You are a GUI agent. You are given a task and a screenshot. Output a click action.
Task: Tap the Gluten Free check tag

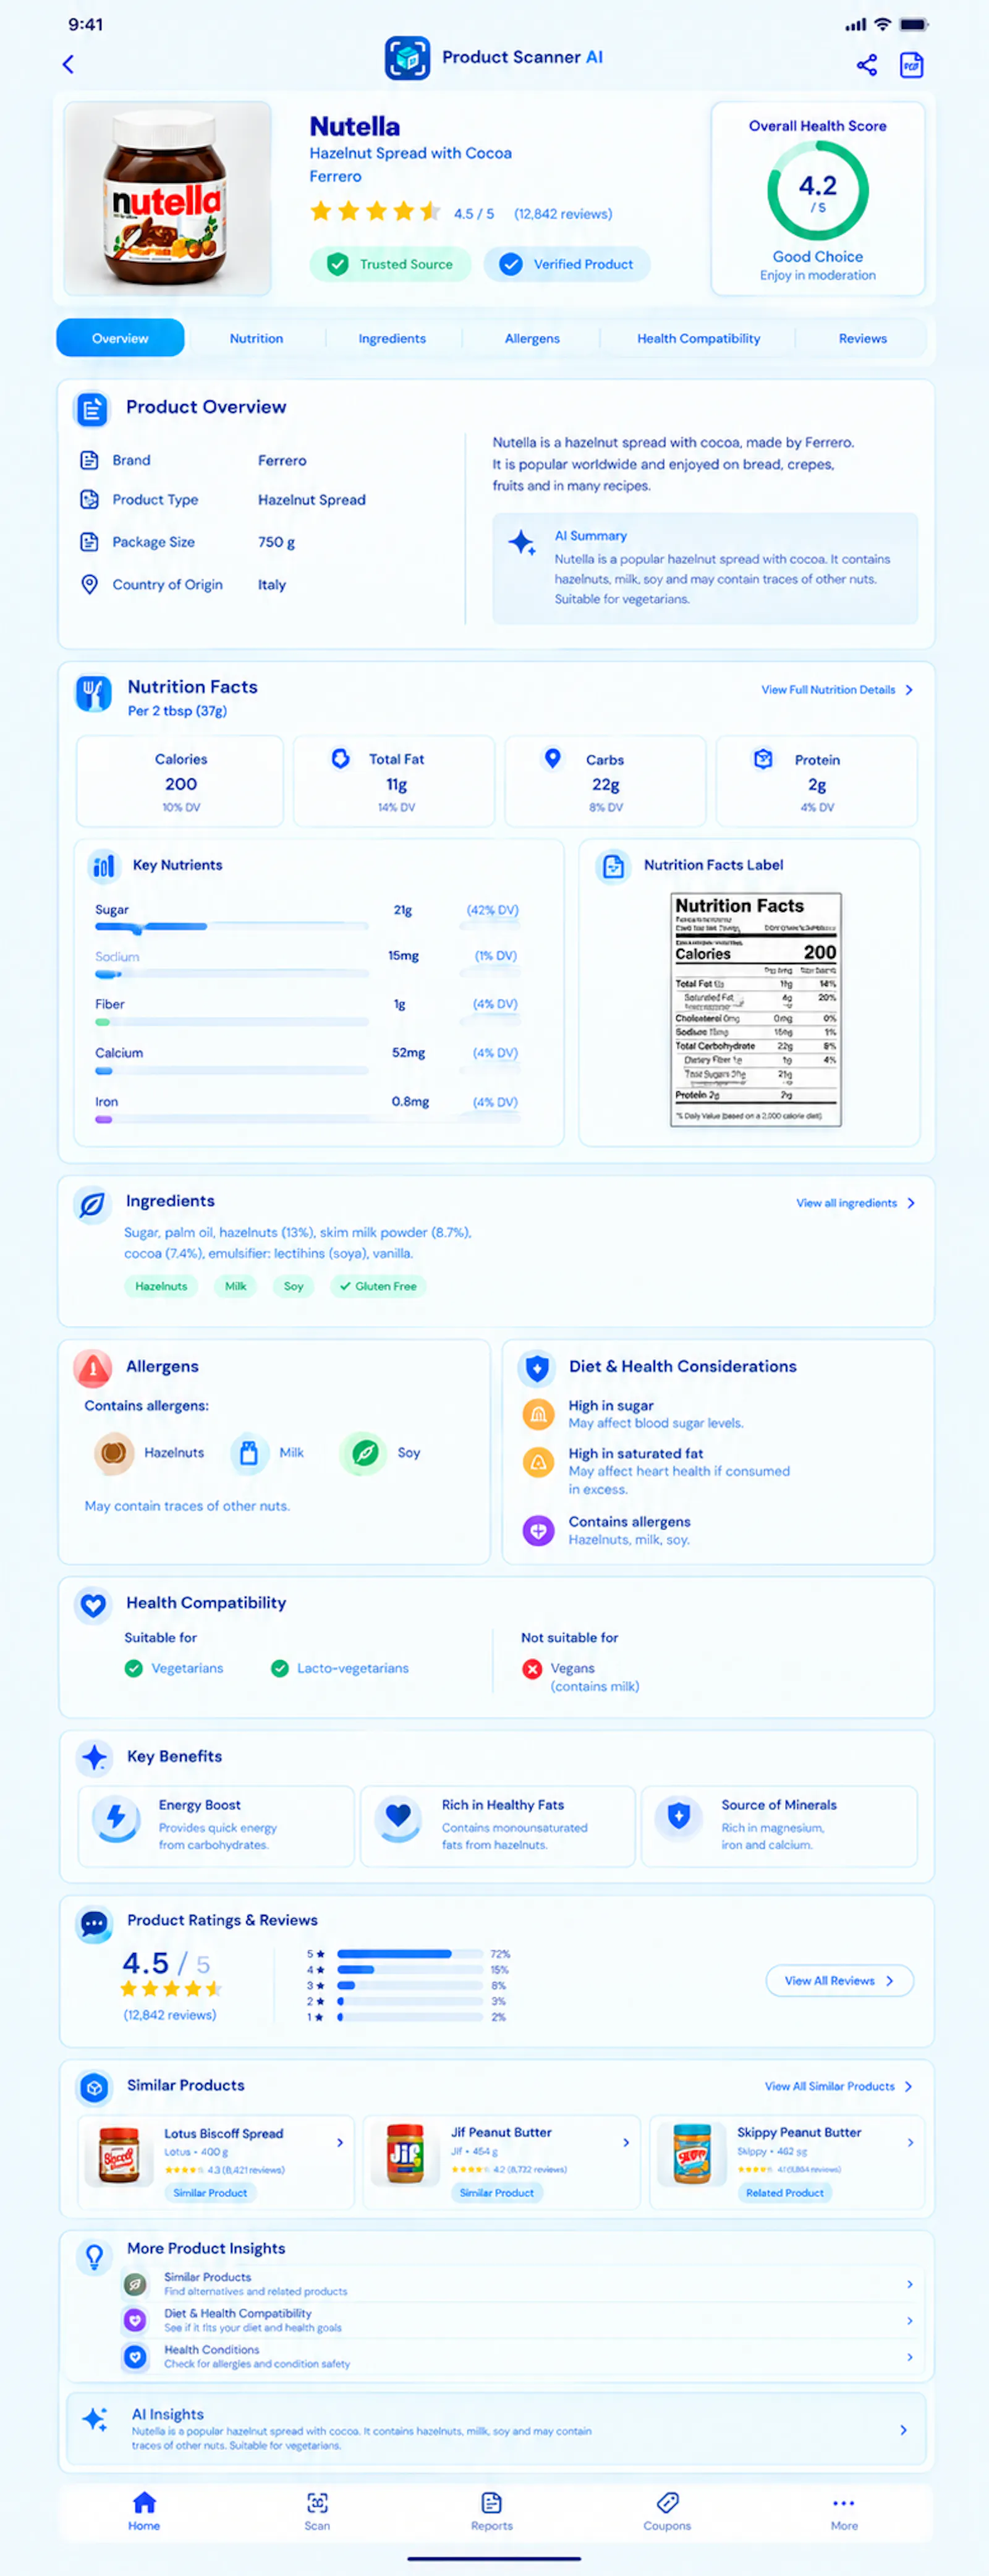[378, 1286]
